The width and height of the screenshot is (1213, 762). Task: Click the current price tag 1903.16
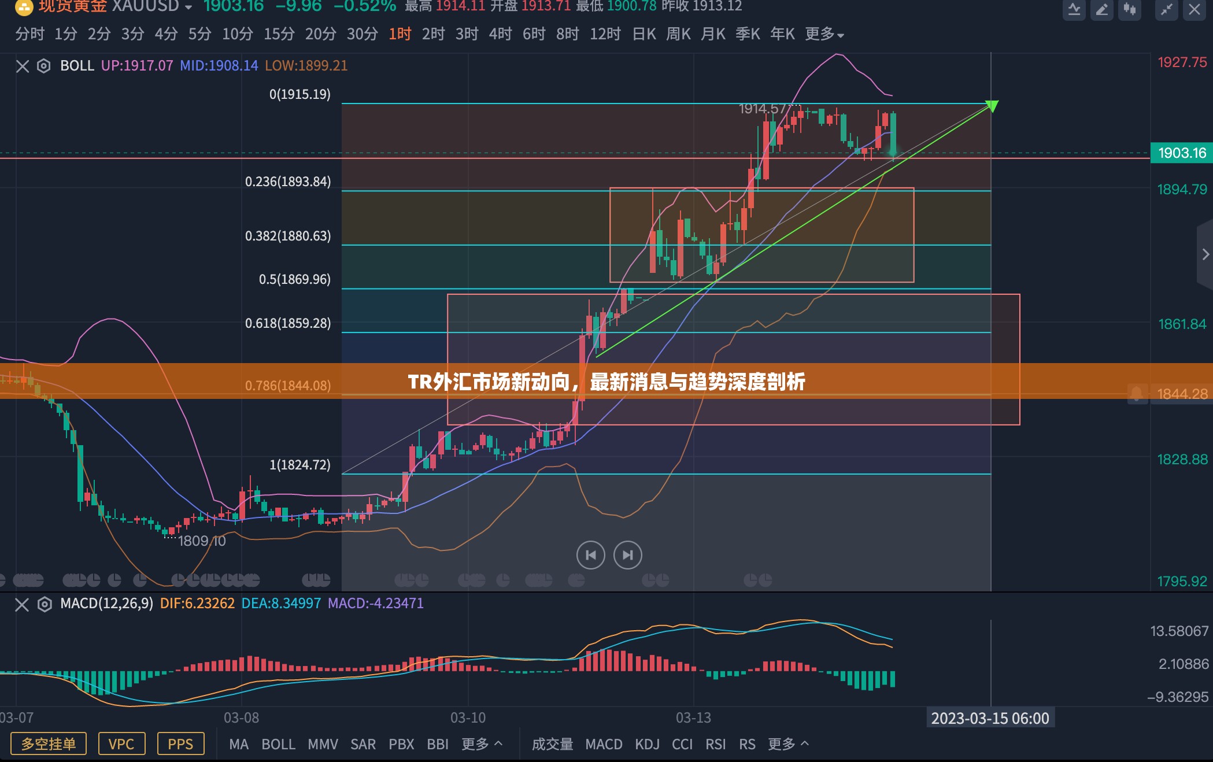[x=1182, y=153]
